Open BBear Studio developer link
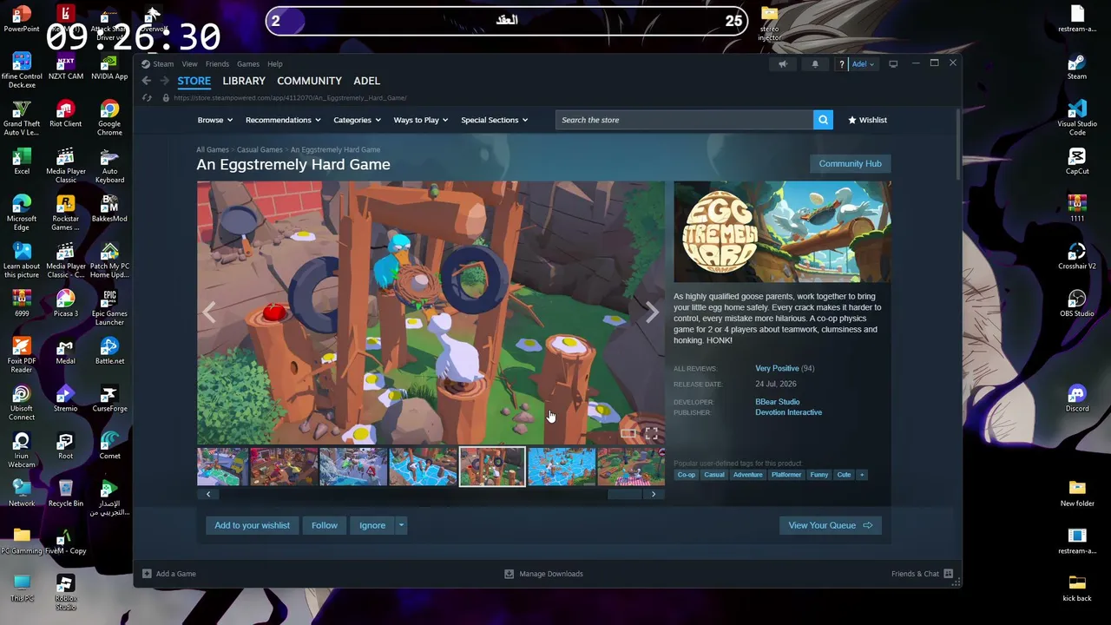 click(777, 402)
